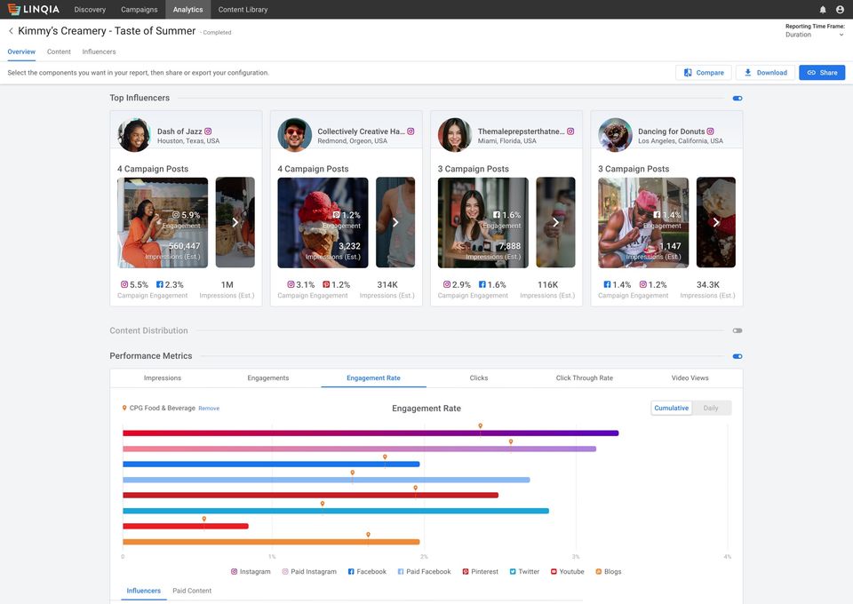Click Instagram icon next to Collectively Creative Ha...
The width and height of the screenshot is (853, 604).
(411, 131)
